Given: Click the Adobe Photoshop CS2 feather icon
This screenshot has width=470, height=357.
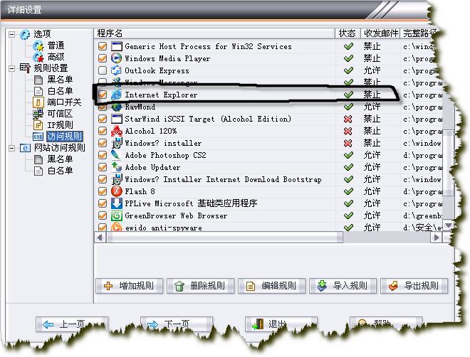Looking at the screenshot, I should [116, 155].
